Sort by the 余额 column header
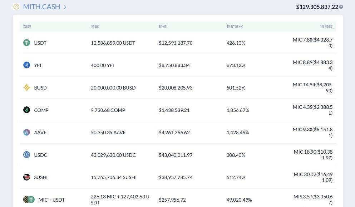This screenshot has height=207, width=355. point(95,27)
